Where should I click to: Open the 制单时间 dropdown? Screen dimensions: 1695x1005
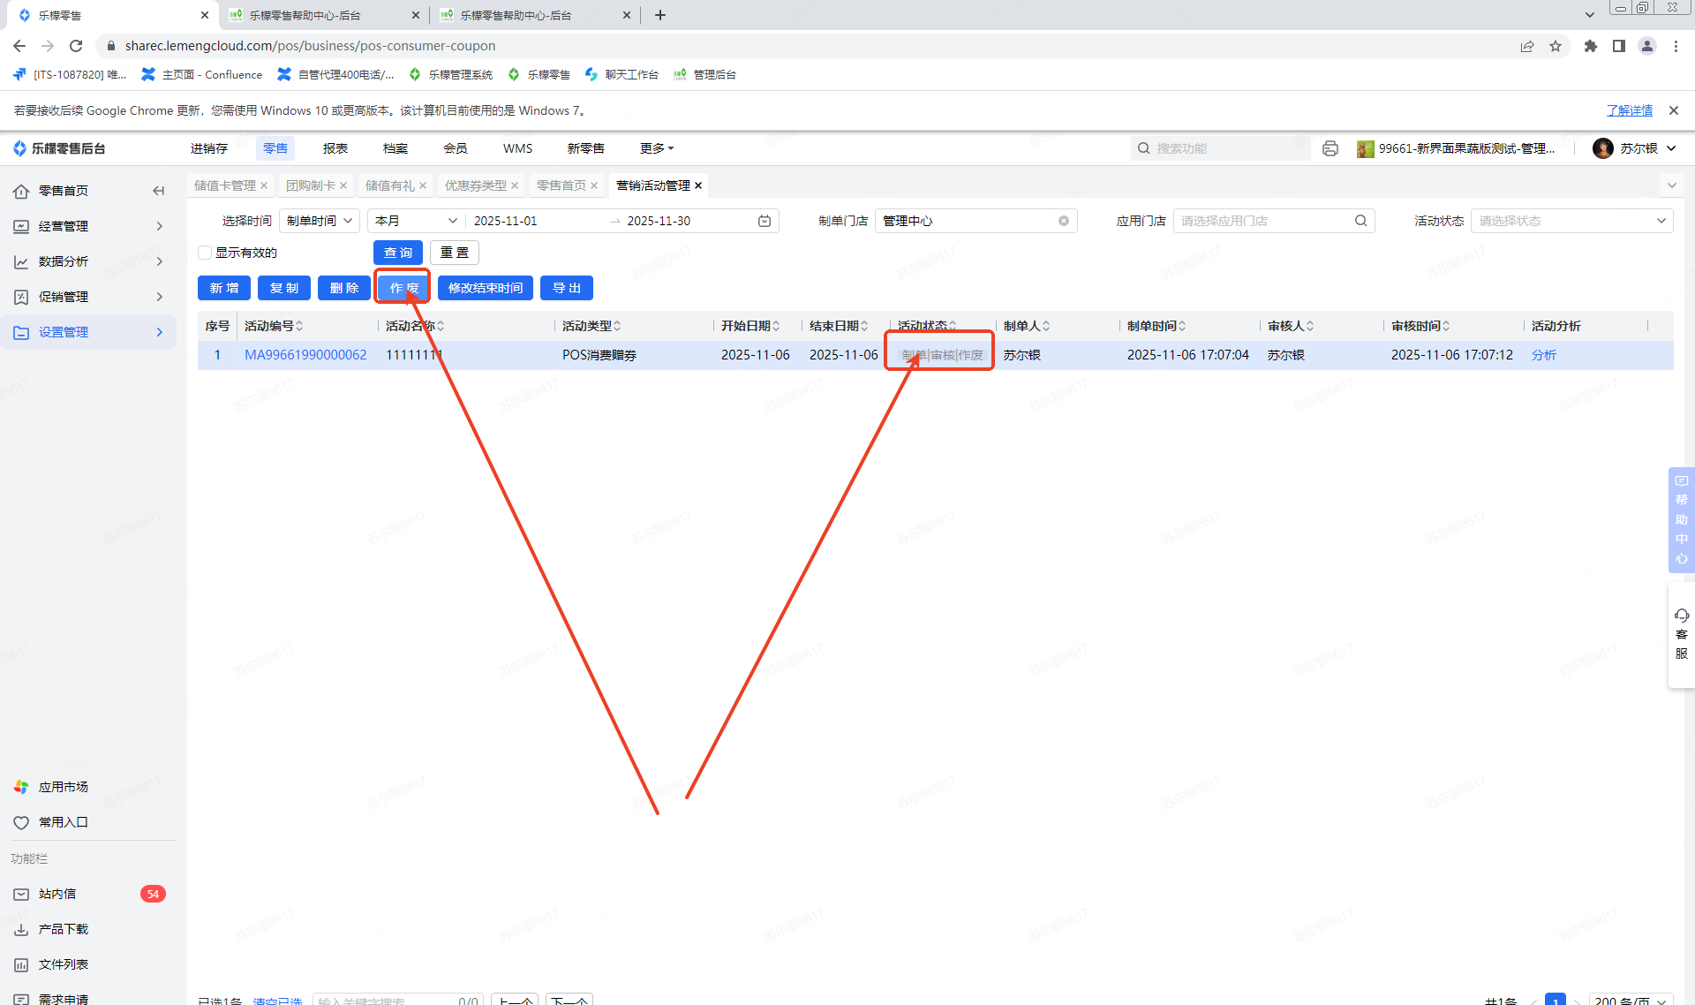(x=319, y=221)
